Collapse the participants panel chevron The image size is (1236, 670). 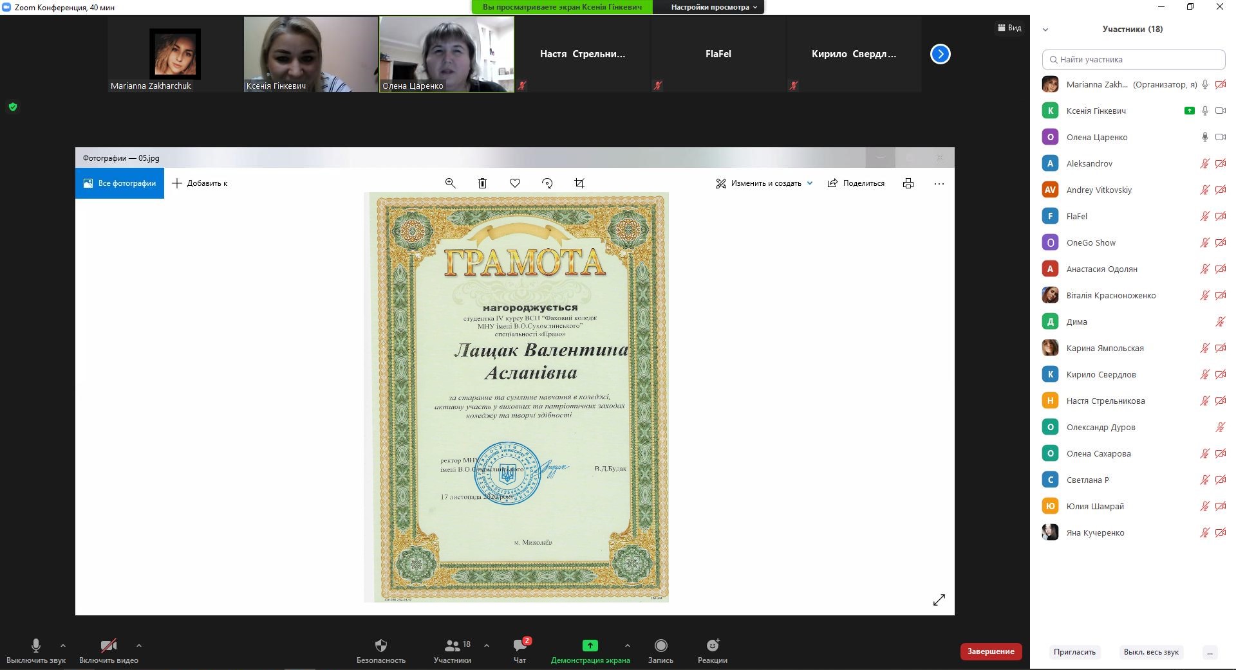coord(1045,29)
